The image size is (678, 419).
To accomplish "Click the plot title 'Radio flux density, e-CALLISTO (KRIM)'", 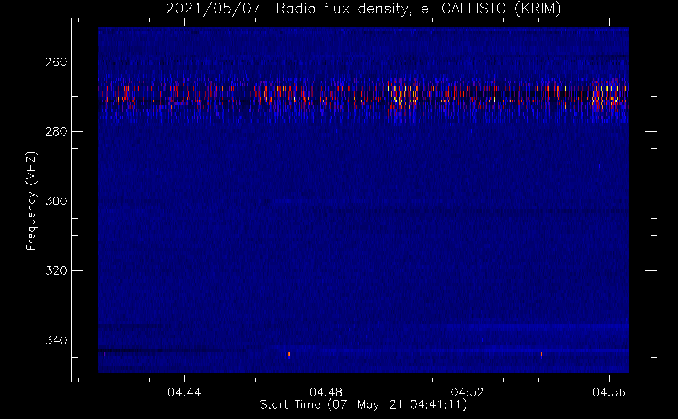I will [418, 9].
